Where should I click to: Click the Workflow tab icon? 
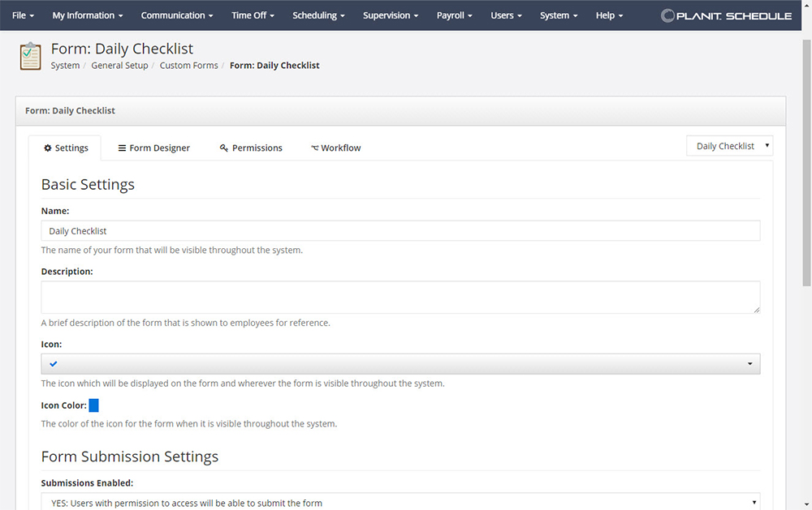tap(313, 148)
